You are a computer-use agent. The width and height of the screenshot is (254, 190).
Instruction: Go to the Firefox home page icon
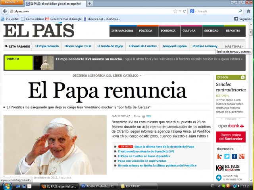(x=248, y=11)
